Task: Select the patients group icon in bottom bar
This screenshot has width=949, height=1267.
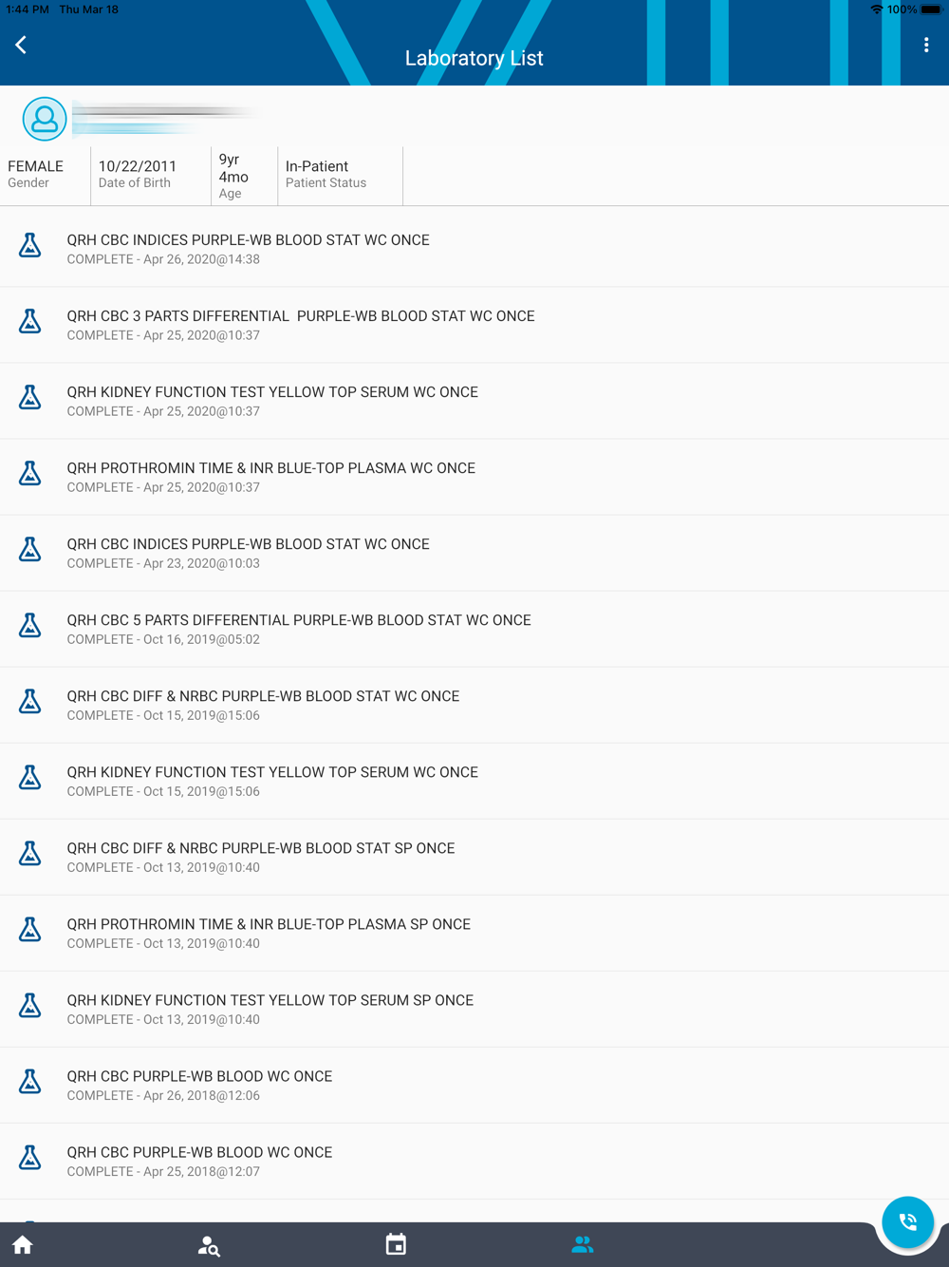Action: [583, 1244]
